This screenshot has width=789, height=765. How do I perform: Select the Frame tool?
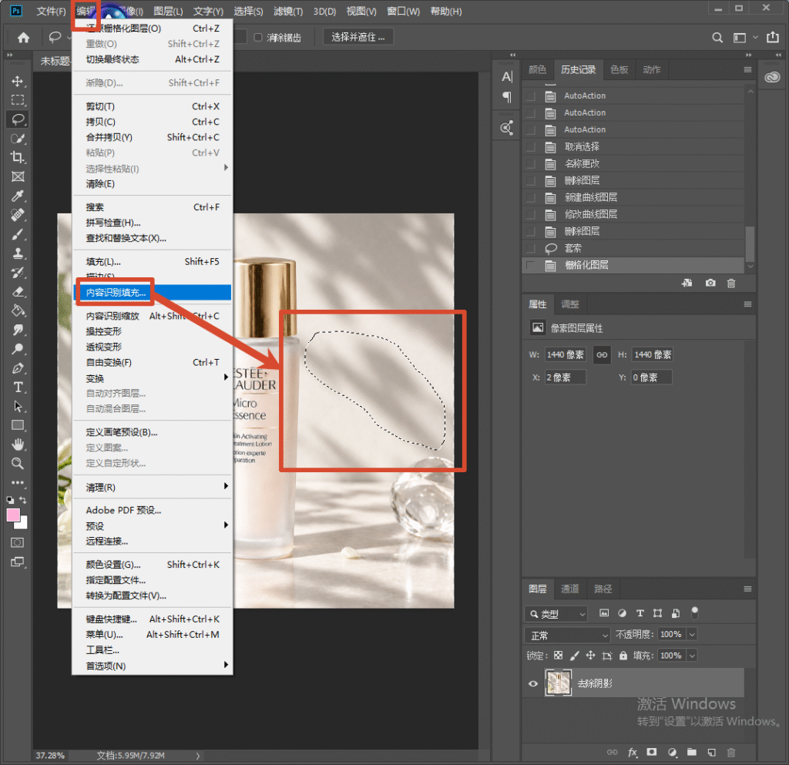point(18,176)
